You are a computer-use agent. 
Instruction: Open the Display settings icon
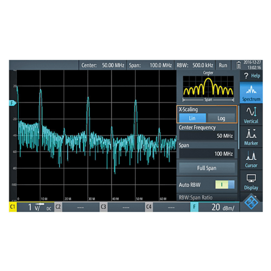coord(251,181)
